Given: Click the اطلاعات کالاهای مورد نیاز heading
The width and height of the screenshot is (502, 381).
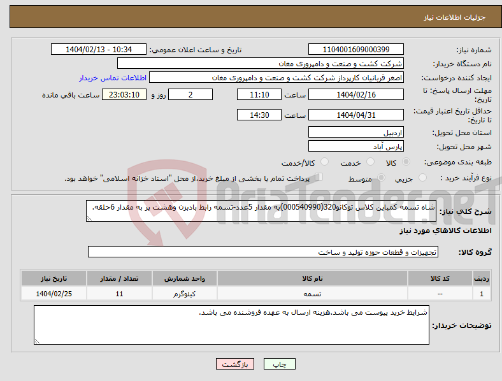Looking at the screenshot, I should pyautogui.click(x=446, y=231).
